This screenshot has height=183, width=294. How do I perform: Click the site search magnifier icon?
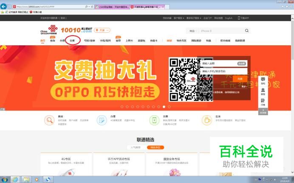[x=247, y=30]
